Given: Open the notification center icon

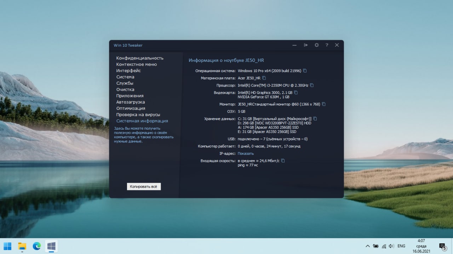Looking at the screenshot, I should click(x=442, y=246).
